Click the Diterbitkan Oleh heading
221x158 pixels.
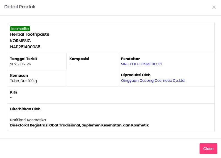coord(25,109)
